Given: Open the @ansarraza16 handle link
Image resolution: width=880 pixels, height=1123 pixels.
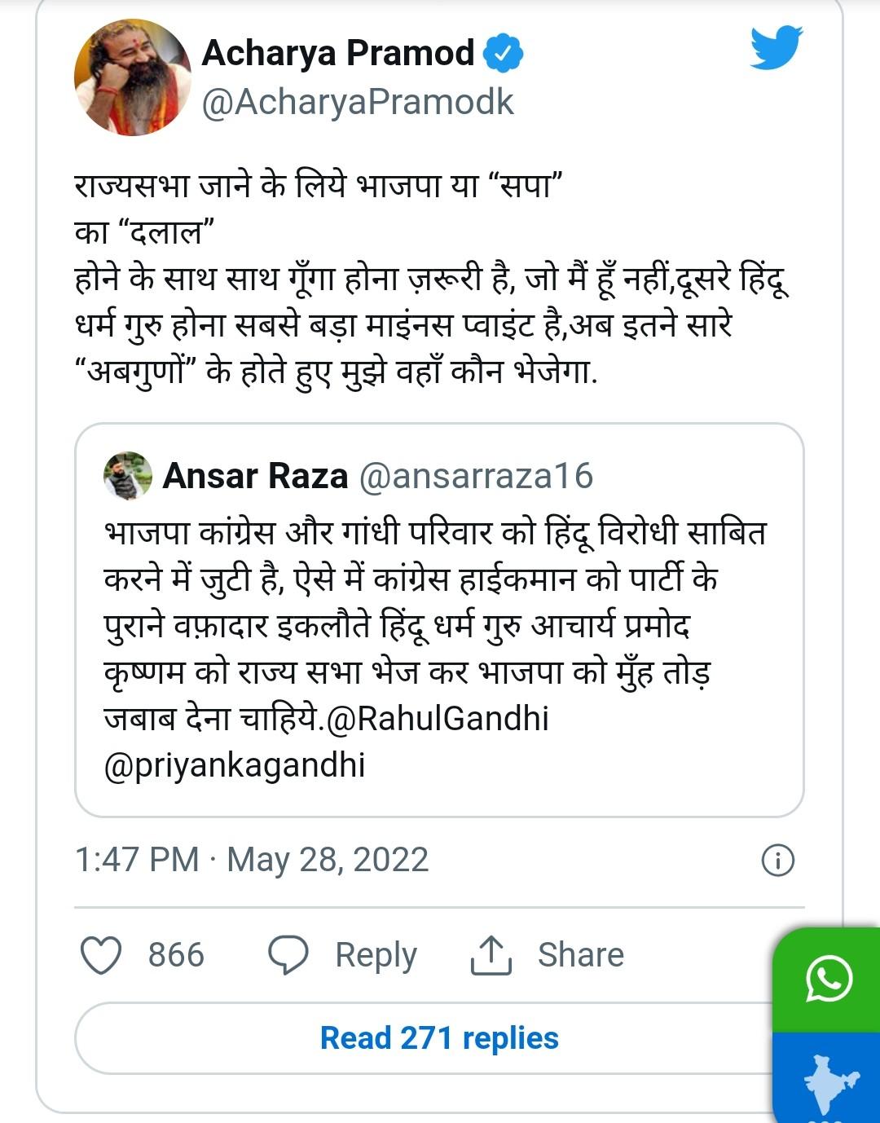Looking at the screenshot, I should [476, 476].
